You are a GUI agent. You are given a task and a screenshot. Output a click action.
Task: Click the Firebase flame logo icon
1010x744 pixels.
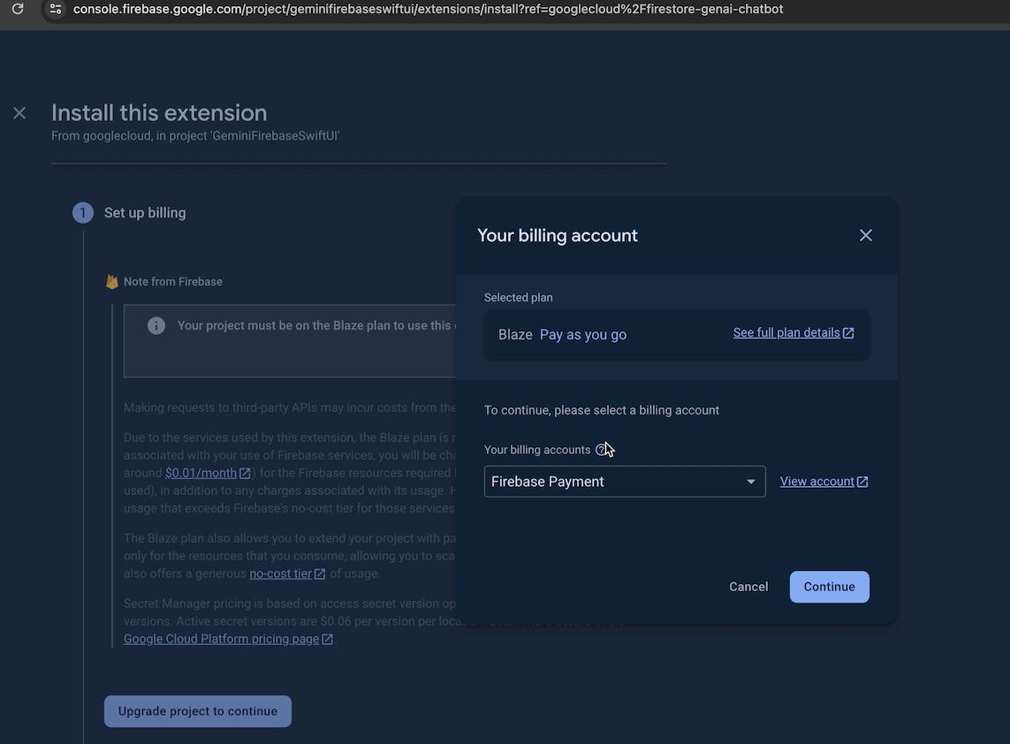click(x=112, y=282)
